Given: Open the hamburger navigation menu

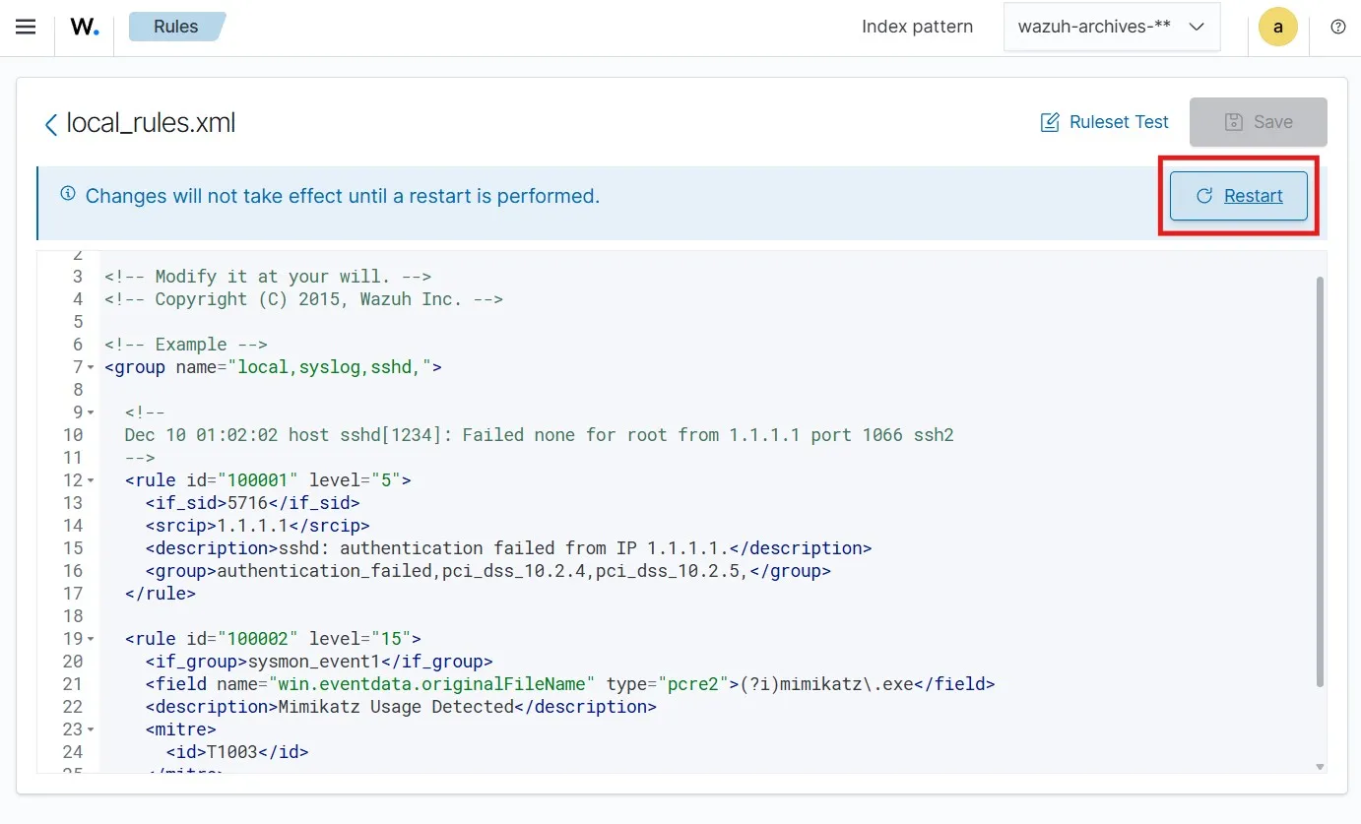Looking at the screenshot, I should click(26, 27).
